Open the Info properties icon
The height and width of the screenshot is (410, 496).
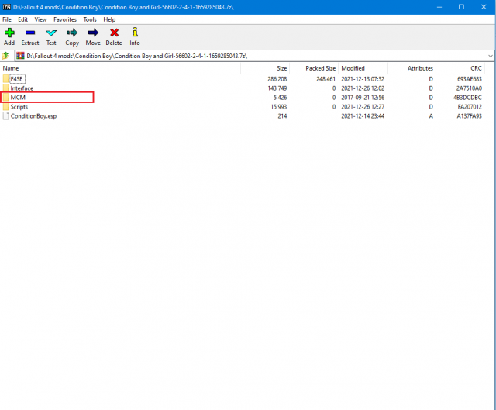pyautogui.click(x=135, y=33)
